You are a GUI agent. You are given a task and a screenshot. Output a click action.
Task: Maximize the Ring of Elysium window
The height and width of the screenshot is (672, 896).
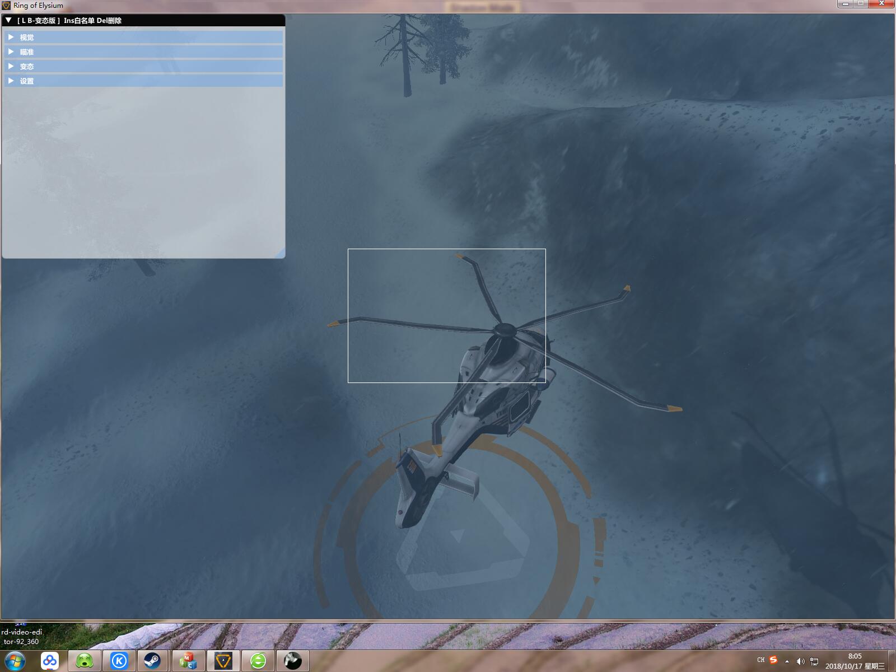click(860, 4)
